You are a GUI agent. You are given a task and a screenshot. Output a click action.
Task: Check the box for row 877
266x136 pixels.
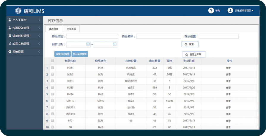(x=52, y=120)
